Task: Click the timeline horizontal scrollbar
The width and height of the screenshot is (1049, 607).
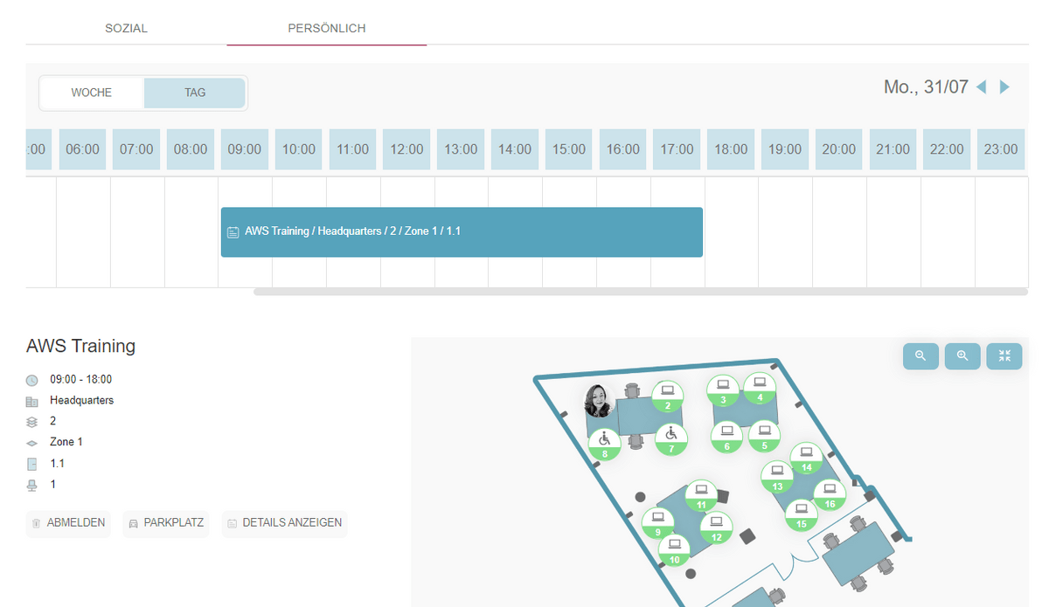Action: 640,292
